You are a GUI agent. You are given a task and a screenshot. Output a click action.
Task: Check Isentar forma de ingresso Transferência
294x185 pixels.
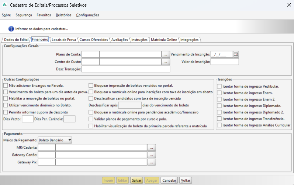click(219, 119)
